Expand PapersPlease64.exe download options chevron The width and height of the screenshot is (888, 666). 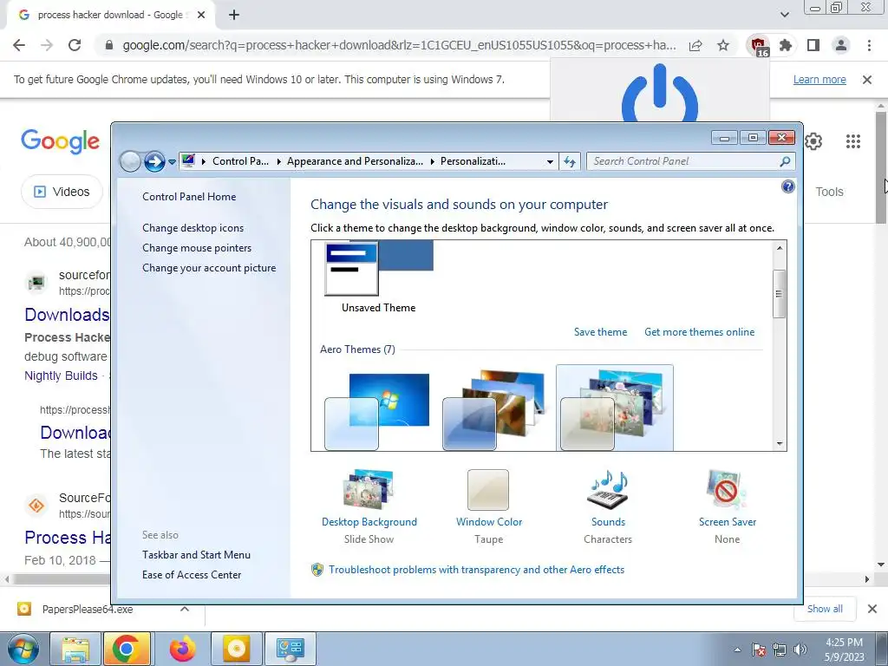point(184,610)
